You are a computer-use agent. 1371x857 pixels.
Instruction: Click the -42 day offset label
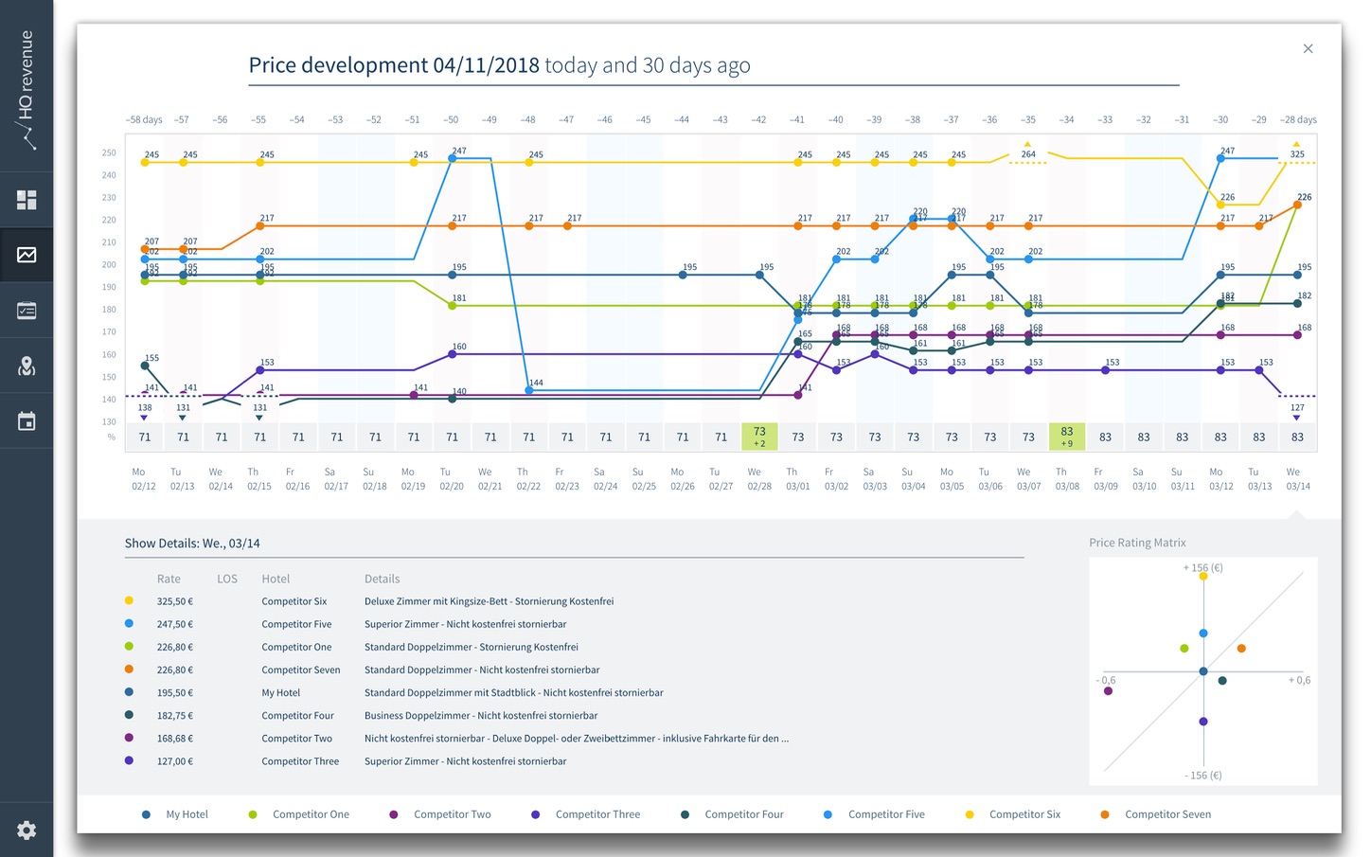(758, 120)
